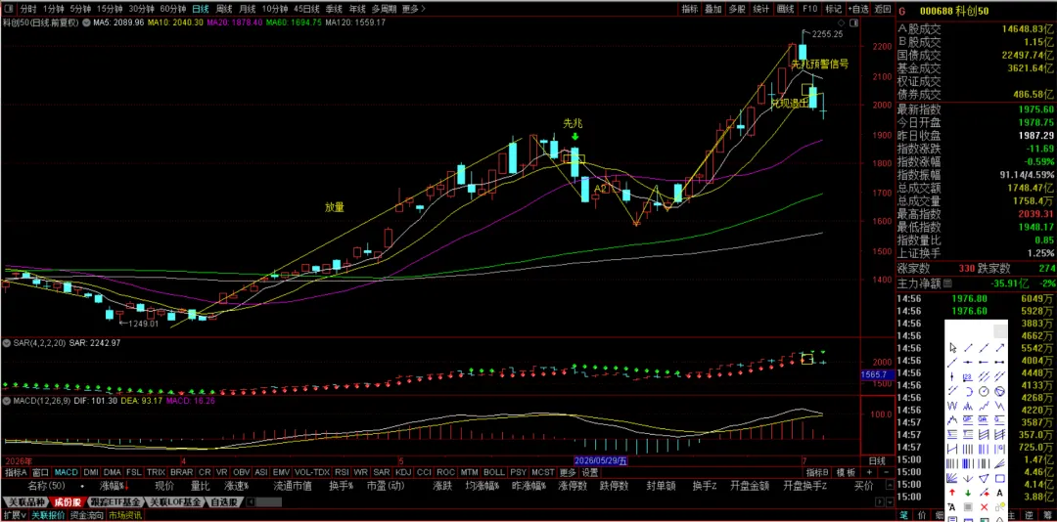Open the 指标A indicator selector
1057x522 pixels.
16,472
